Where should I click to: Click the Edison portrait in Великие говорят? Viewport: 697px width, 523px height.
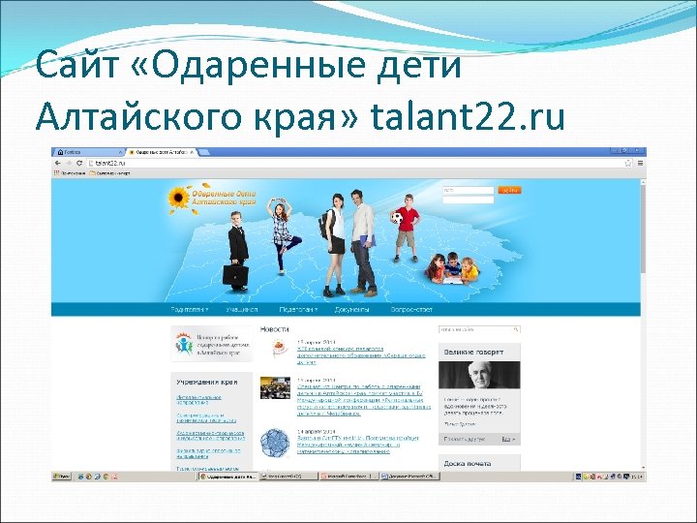click(479, 375)
